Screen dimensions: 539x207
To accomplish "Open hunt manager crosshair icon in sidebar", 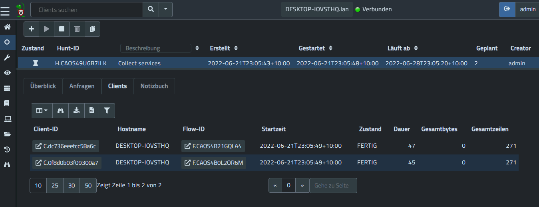I will coord(7,42).
